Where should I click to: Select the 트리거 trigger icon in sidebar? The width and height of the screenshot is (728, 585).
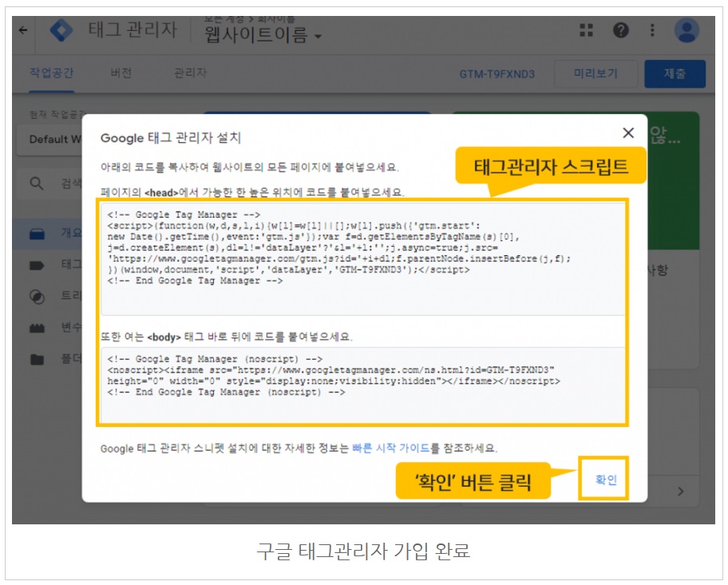38,297
